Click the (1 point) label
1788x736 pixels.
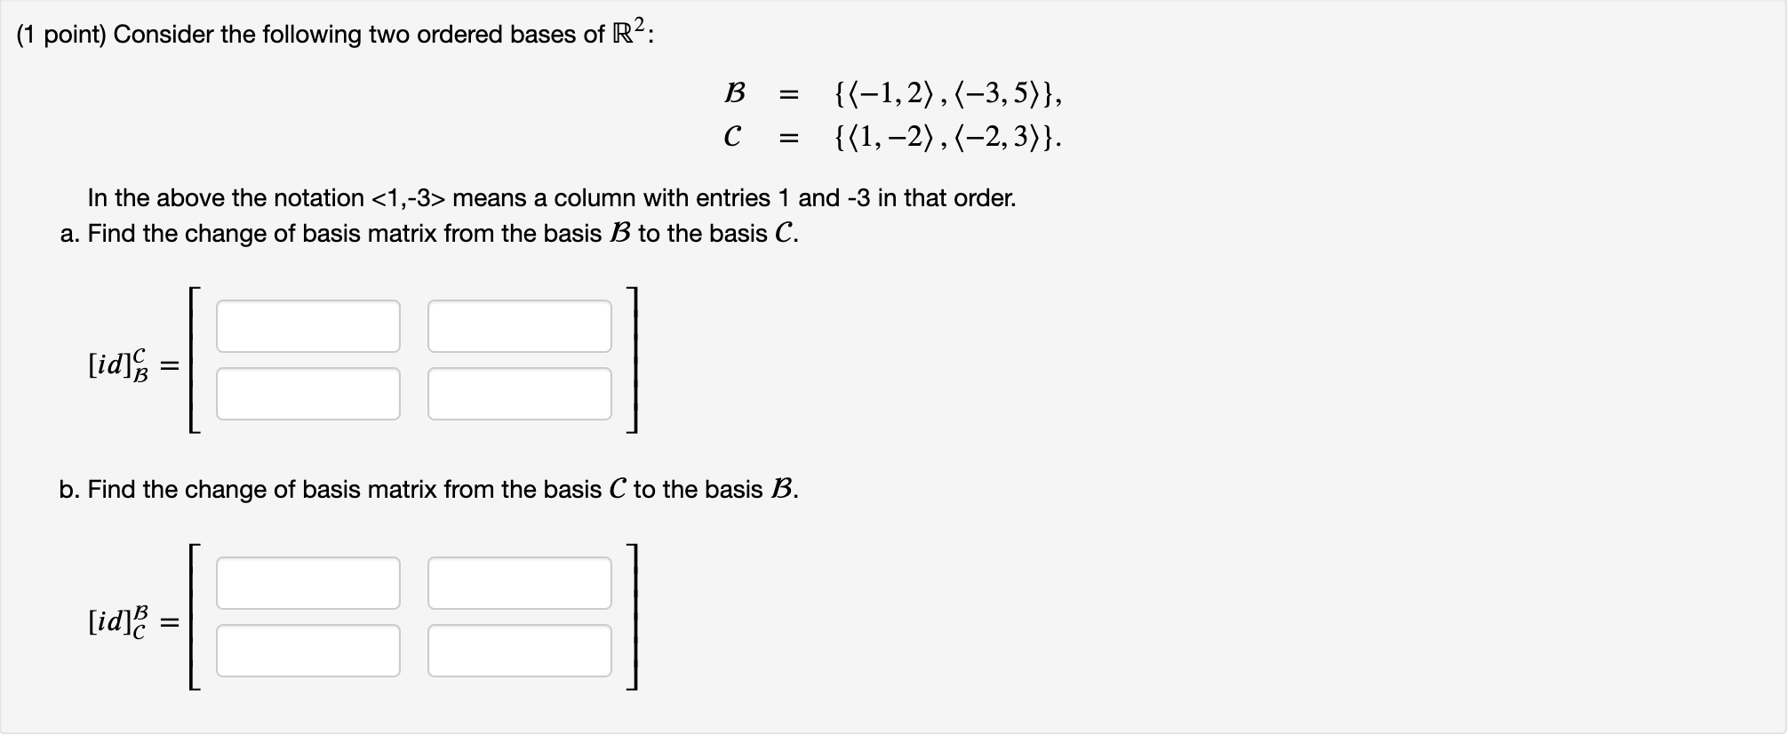[53, 34]
